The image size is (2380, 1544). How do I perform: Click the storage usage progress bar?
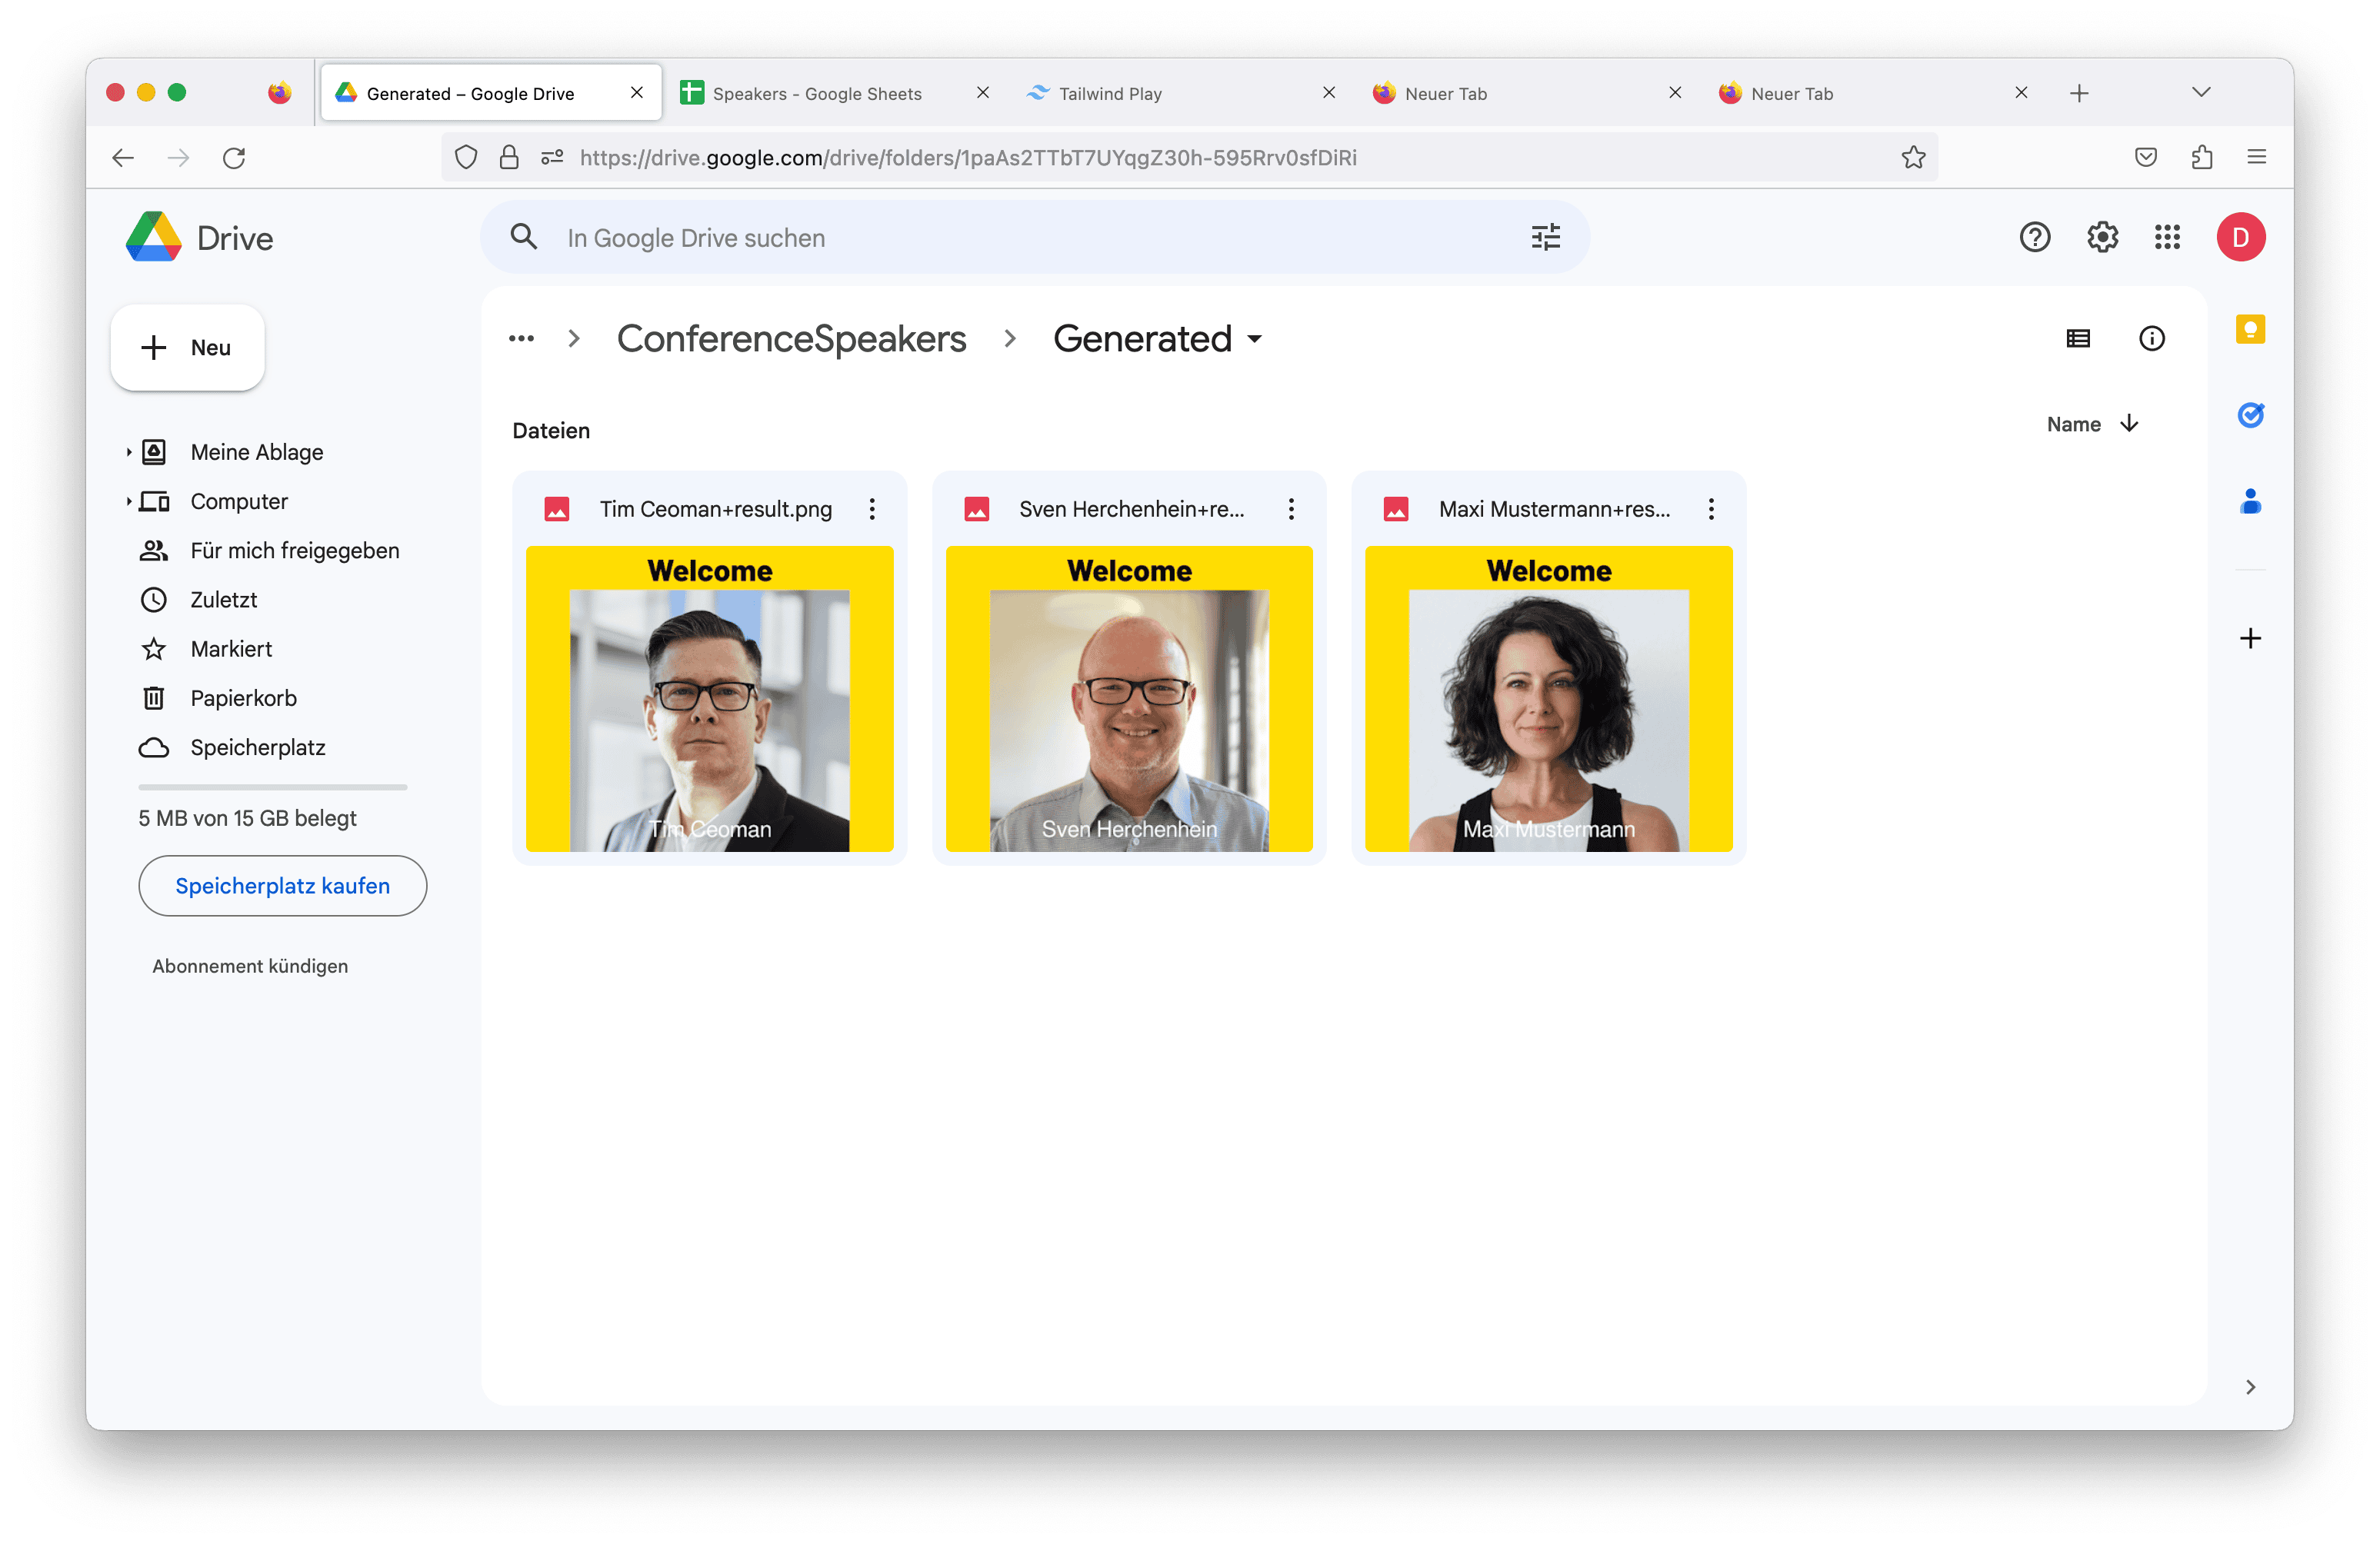point(272,787)
